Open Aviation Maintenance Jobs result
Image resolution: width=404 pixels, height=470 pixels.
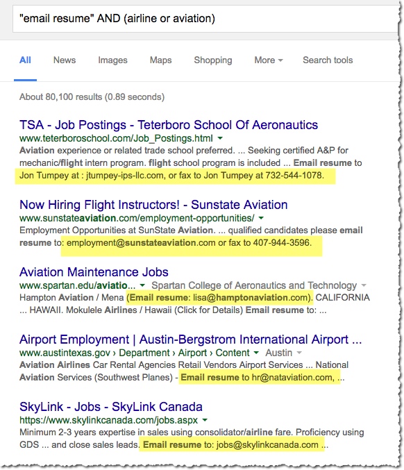click(94, 272)
